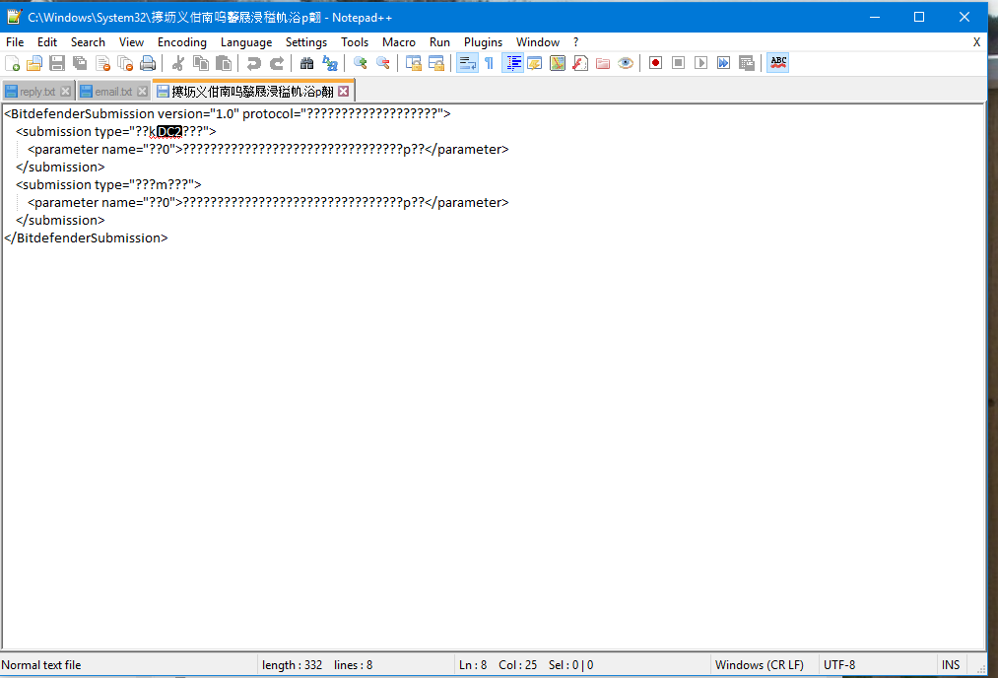Click the Save All toolbar icon
The width and height of the screenshot is (998, 678).
(x=80, y=63)
